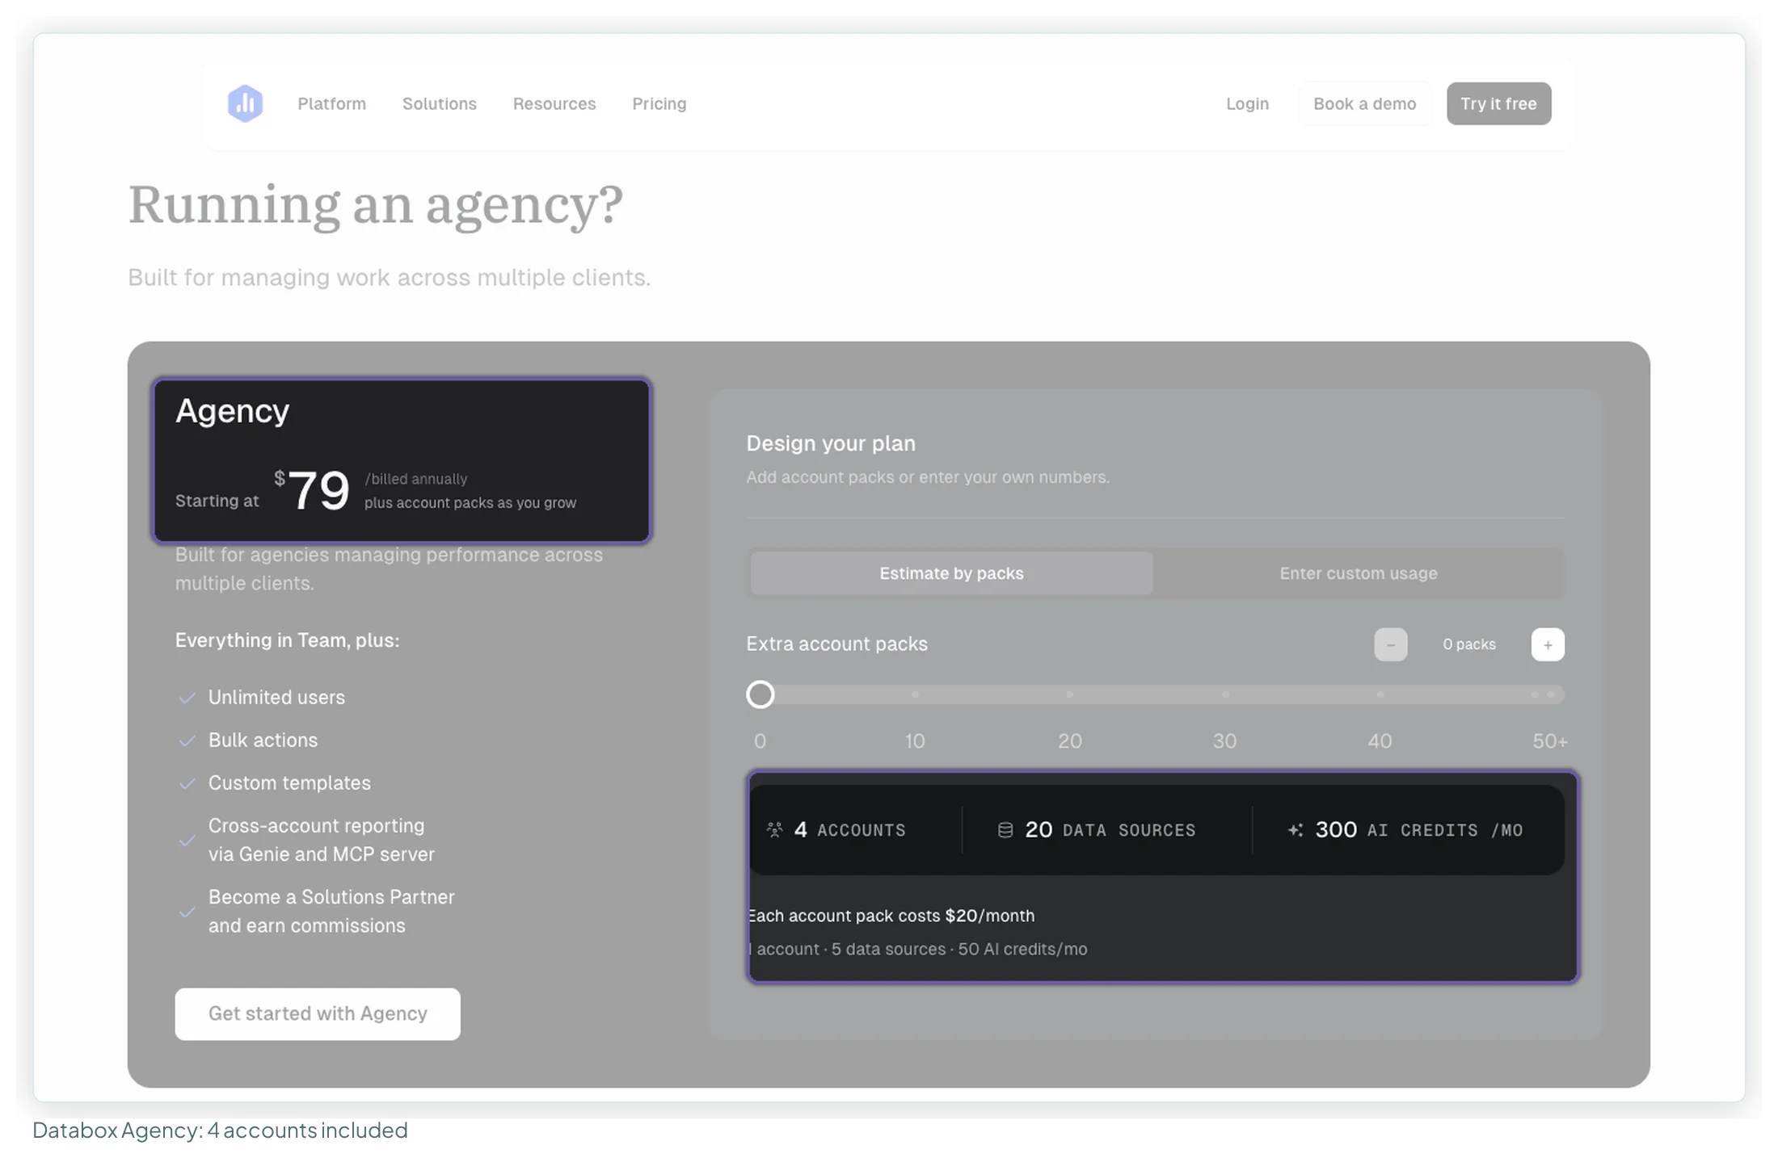Switch to Estimate by packs tab
This screenshot has height=1162, width=1778.
[951, 573]
